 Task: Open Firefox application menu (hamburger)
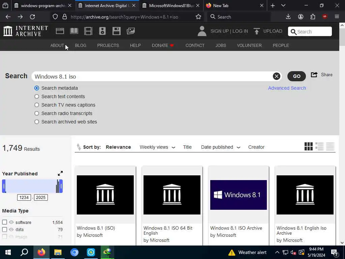tap(337, 17)
